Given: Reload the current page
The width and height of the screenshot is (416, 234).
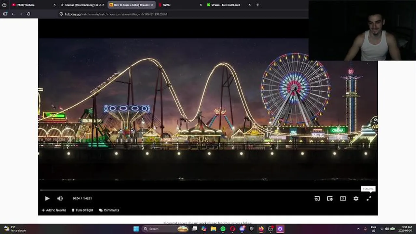Looking at the screenshot, I should 29,14.
